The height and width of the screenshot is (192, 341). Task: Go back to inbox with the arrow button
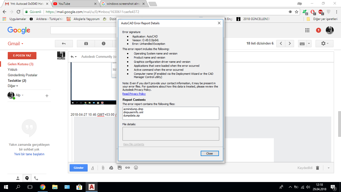[64, 43]
